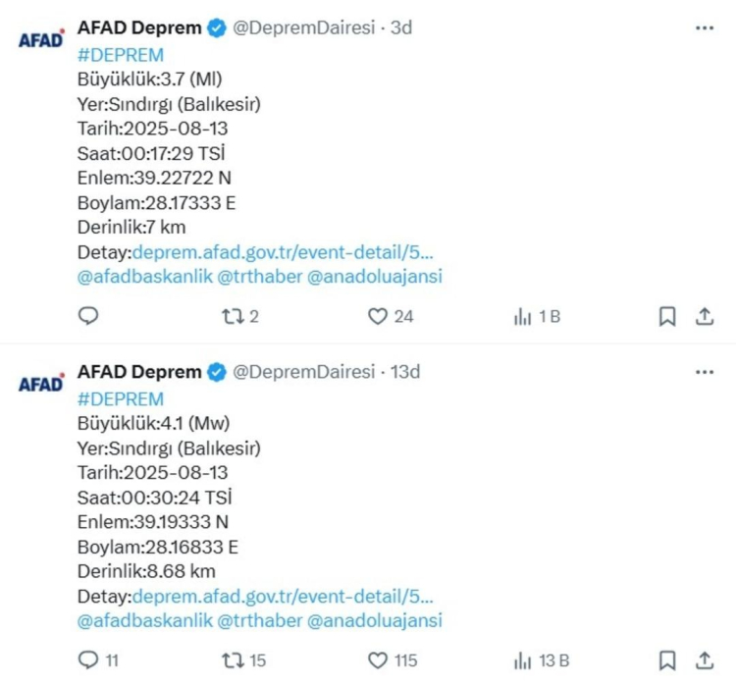View analytics of the second tweet
The image size is (736, 685).
click(x=523, y=660)
